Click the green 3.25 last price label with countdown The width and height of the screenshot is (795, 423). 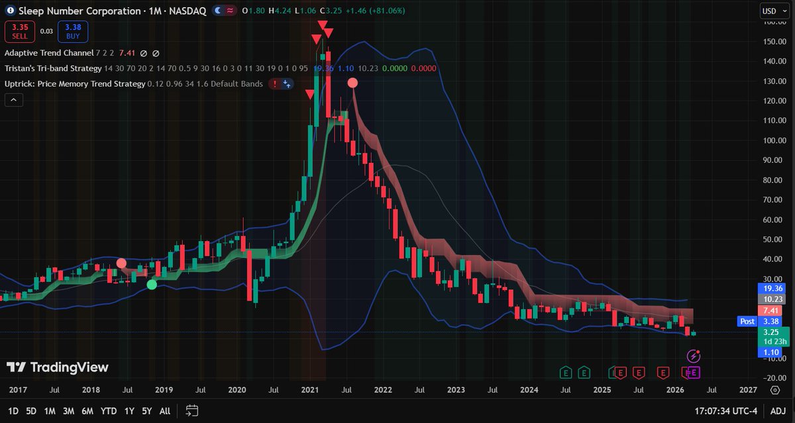(772, 336)
